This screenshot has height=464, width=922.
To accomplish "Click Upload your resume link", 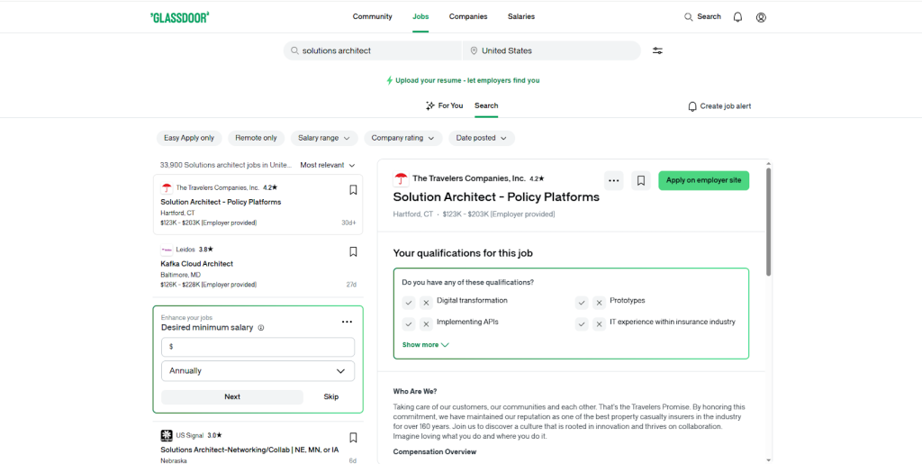I will pyautogui.click(x=467, y=80).
